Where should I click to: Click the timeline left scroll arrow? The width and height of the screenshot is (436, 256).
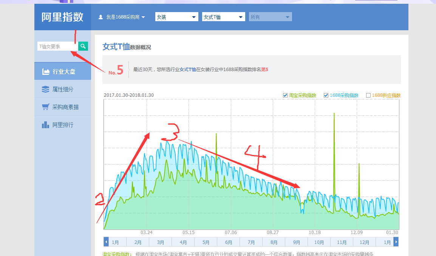pyautogui.click(x=106, y=242)
